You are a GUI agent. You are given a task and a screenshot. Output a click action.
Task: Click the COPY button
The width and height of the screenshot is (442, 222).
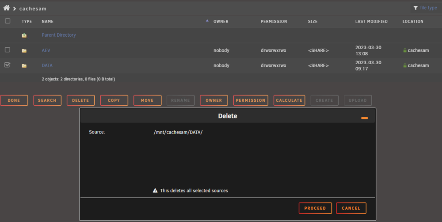[x=114, y=100]
